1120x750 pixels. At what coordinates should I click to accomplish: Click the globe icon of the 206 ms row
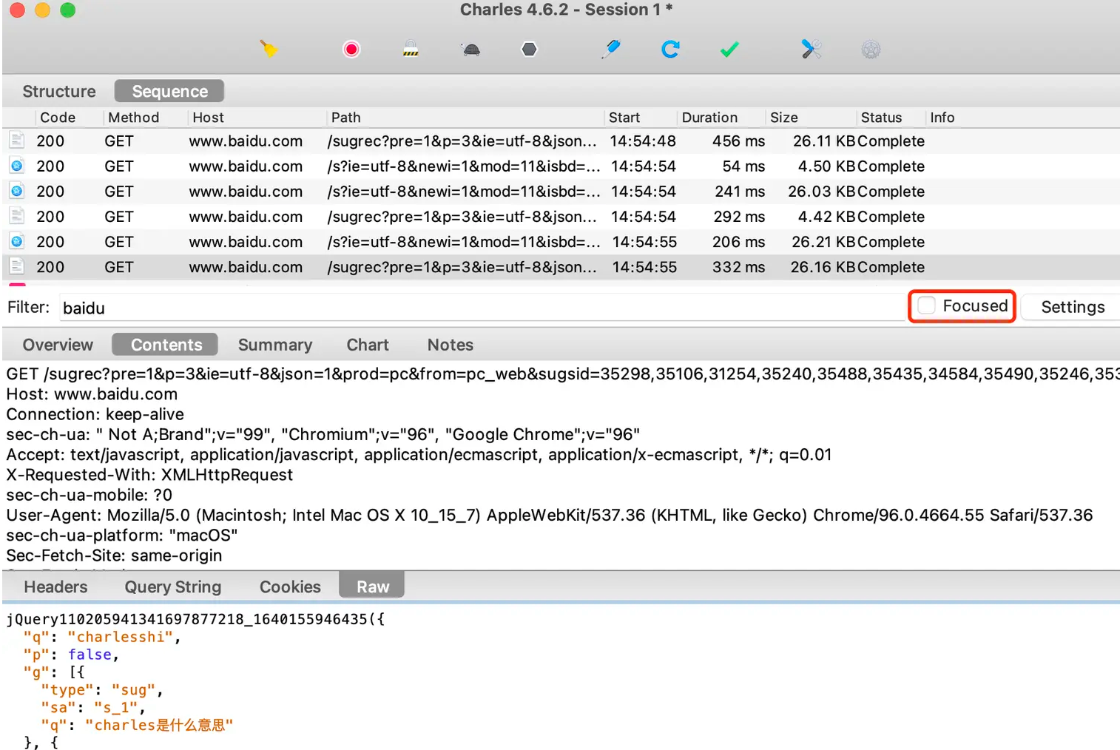tap(17, 241)
